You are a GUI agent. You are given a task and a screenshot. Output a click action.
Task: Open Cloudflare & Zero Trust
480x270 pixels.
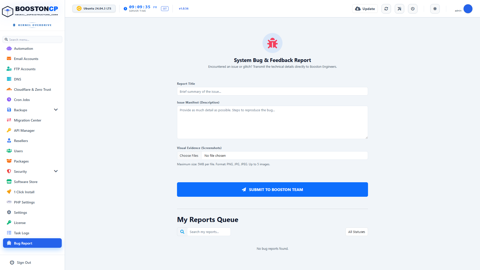point(32,89)
